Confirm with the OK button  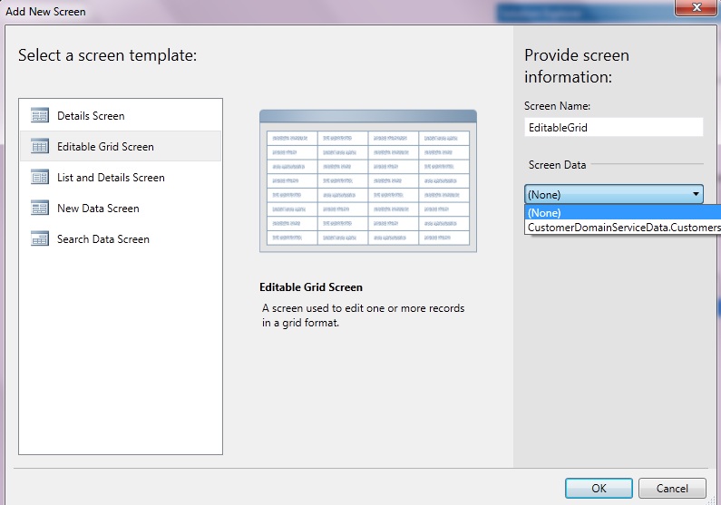point(599,488)
